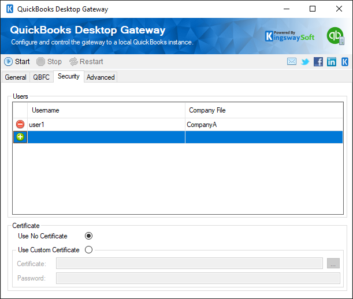Viewport: 353px width, 299px height.
Task: Switch to the QBFC tab
Action: point(41,77)
